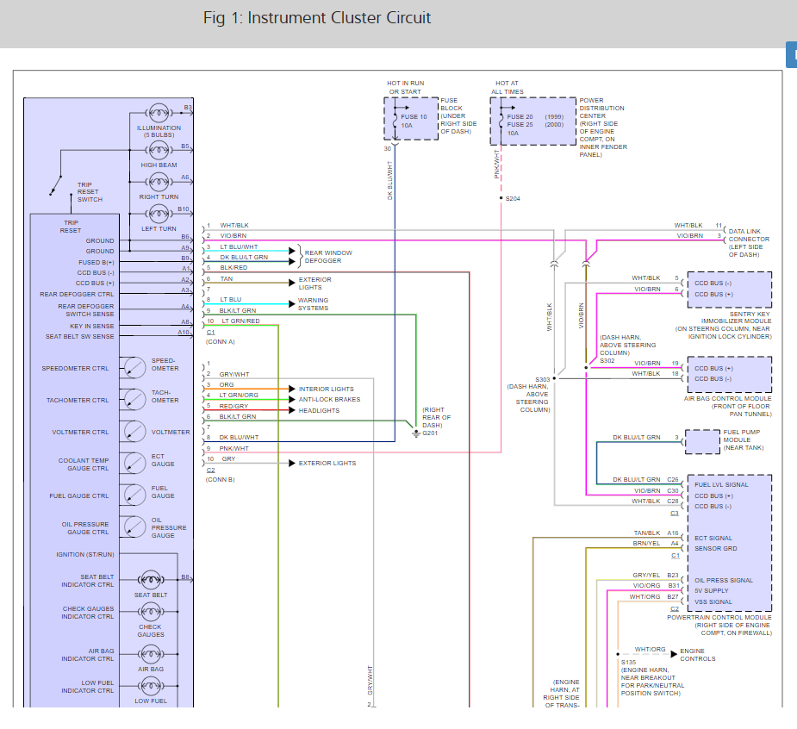This screenshot has height=729, width=797.
Task: Click the blue button at top-right edge
Action: (792, 55)
